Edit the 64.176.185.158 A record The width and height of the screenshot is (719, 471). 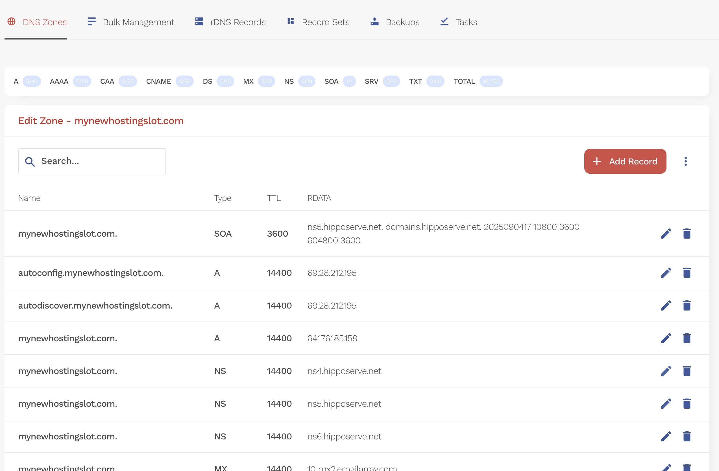click(666, 338)
